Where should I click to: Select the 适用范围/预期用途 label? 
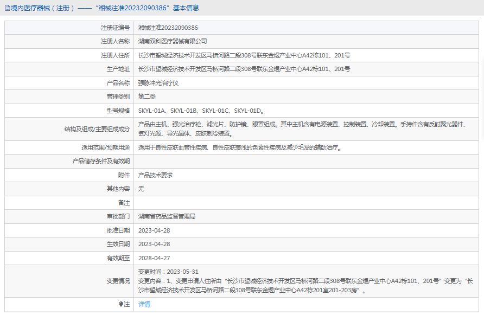click(106, 148)
